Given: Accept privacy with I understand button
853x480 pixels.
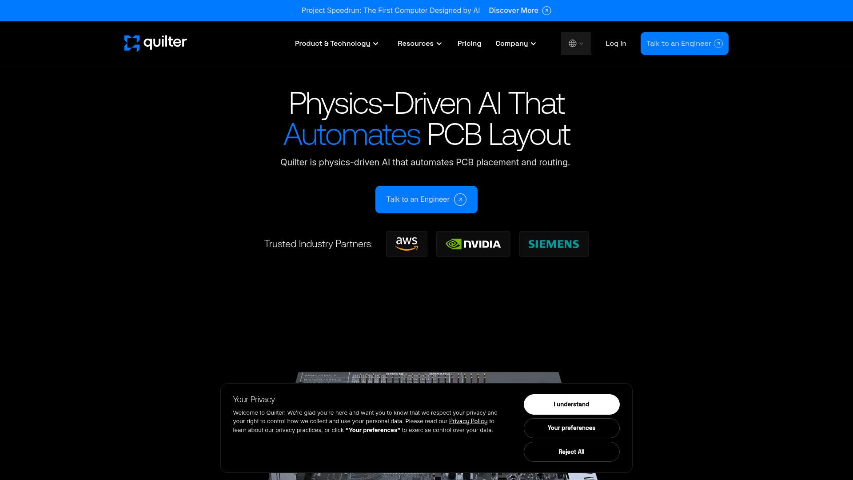Looking at the screenshot, I should [x=571, y=404].
